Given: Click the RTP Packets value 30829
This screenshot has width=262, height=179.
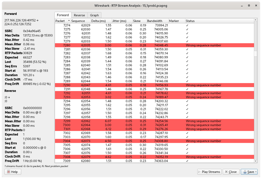Looking at the screenshot, I should click(x=28, y=53).
